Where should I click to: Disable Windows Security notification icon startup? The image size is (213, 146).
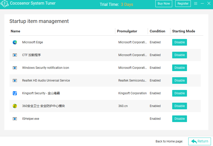point(180,68)
